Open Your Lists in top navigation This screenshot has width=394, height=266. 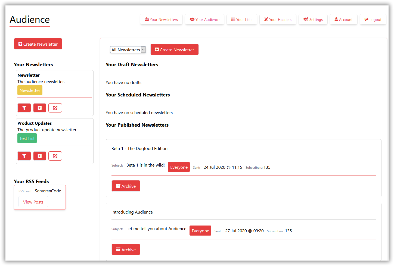[242, 20]
